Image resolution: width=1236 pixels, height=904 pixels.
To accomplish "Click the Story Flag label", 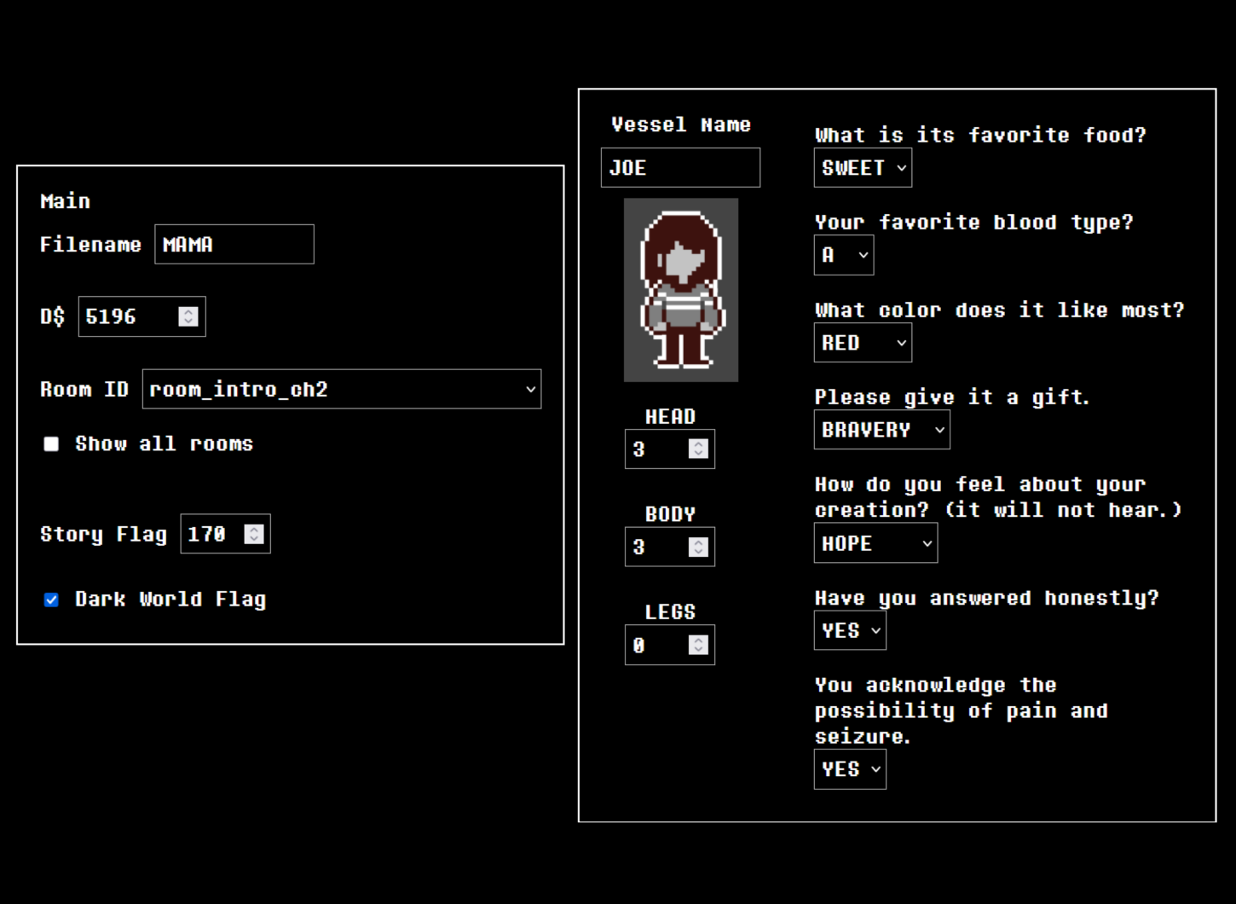I will coord(103,534).
